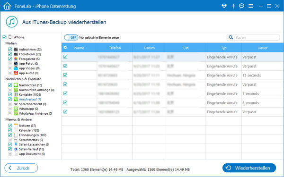This screenshot has width=284, height=177.
Task: Open Kalender (128) category
Action: (29, 130)
